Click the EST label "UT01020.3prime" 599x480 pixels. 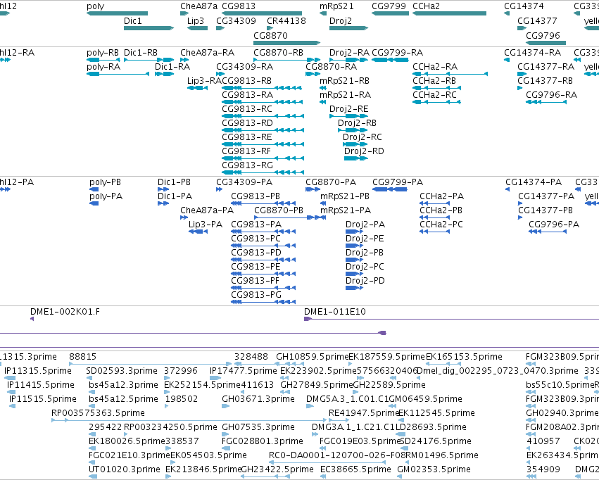coord(124,469)
